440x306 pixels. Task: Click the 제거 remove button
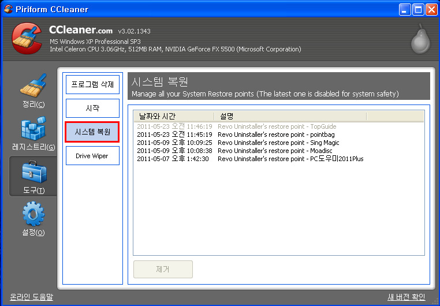[163, 269]
